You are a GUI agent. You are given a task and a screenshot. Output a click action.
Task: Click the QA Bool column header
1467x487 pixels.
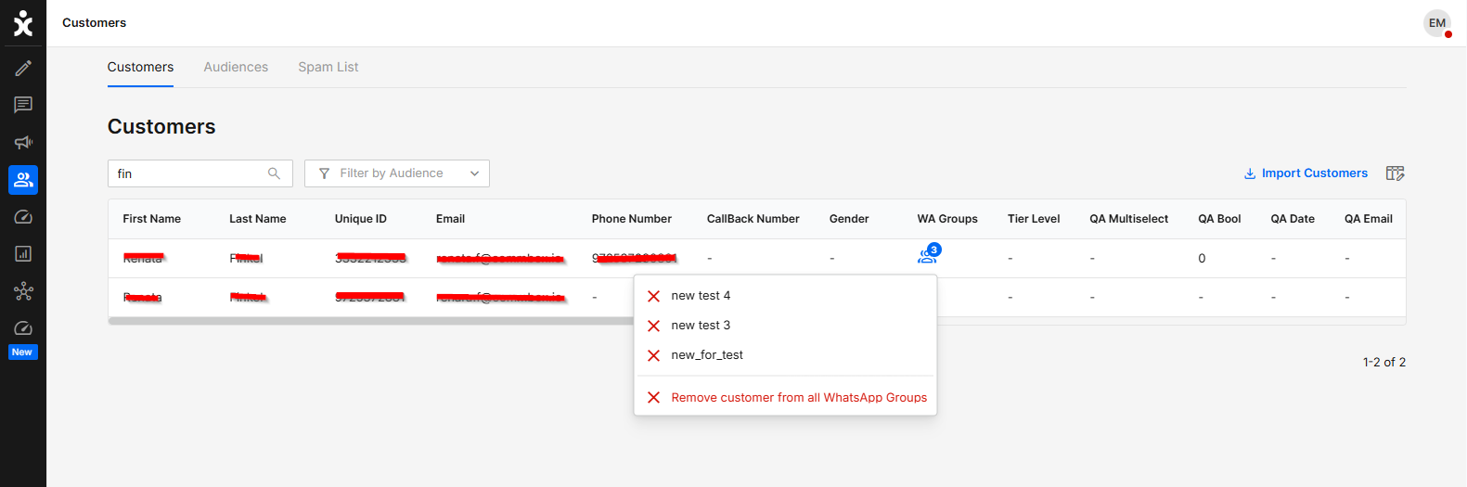point(1219,219)
